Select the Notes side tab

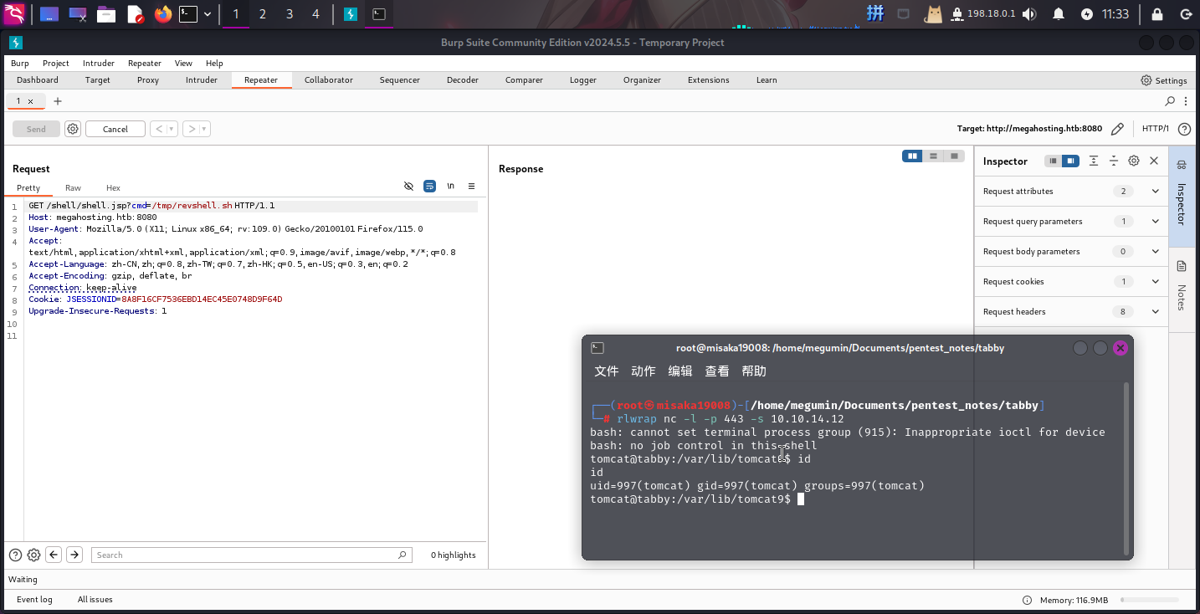point(1182,288)
